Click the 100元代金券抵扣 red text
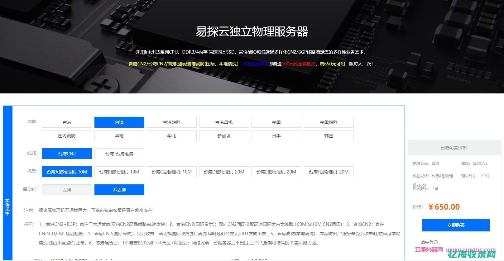This screenshot has width=504, height=261. pos(299,64)
